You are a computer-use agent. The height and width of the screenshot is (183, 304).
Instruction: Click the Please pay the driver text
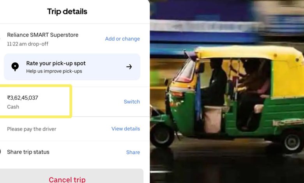(x=32, y=129)
